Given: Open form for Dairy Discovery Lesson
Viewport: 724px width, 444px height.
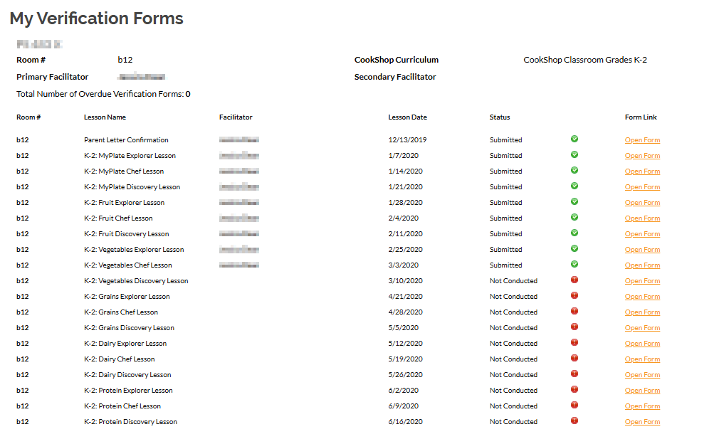Looking at the screenshot, I should pos(642,375).
